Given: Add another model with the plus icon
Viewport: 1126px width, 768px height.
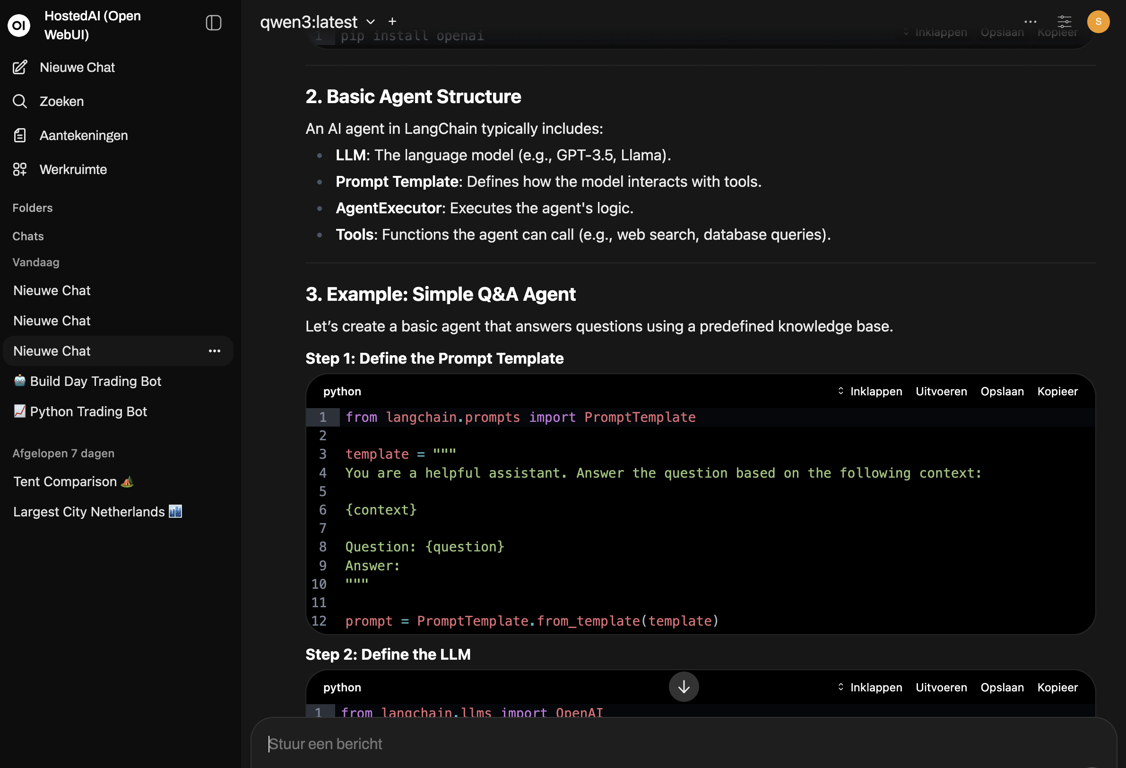Looking at the screenshot, I should click(x=392, y=21).
